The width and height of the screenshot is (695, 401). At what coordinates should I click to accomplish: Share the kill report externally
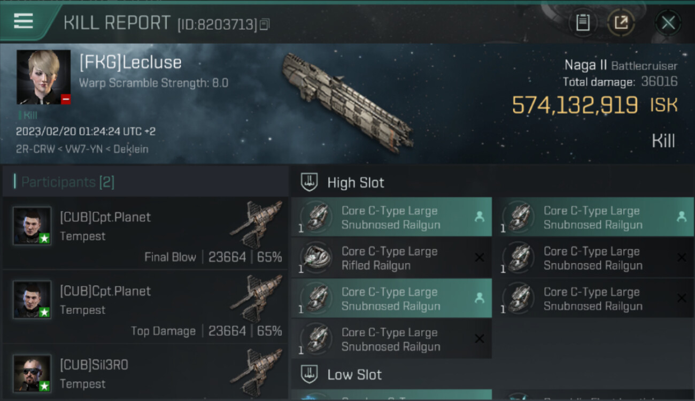click(x=621, y=22)
